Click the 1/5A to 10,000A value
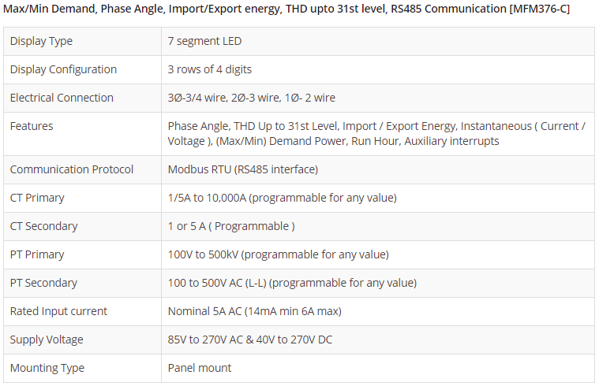Viewport: 599px width, 386px height. [x=282, y=198]
